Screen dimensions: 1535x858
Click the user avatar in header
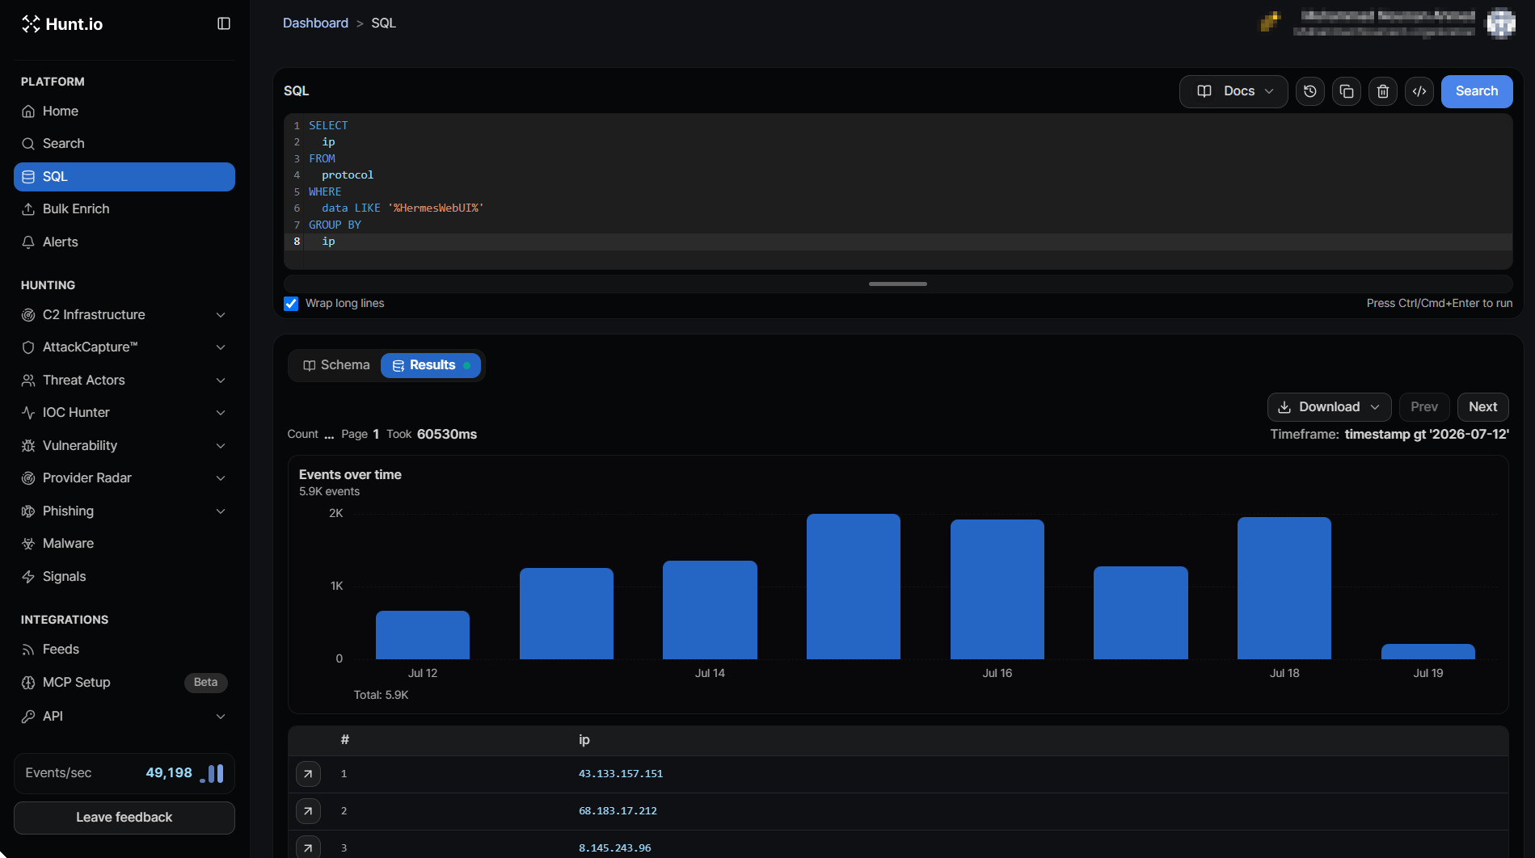click(x=1501, y=23)
